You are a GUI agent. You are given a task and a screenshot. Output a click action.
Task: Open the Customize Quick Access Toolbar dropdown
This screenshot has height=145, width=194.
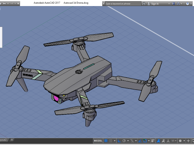[18, 4]
